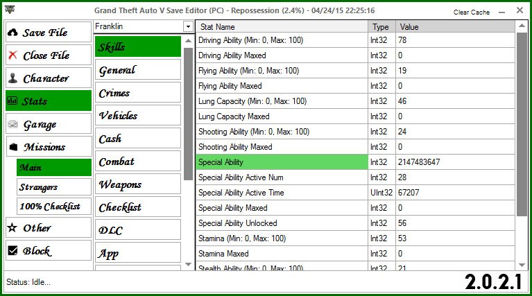This screenshot has width=532, height=296.
Task: Click the Other star icon
Action: click(12, 227)
